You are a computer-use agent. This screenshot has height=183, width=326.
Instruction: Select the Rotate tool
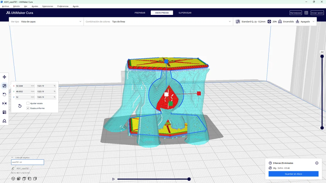coord(4,94)
